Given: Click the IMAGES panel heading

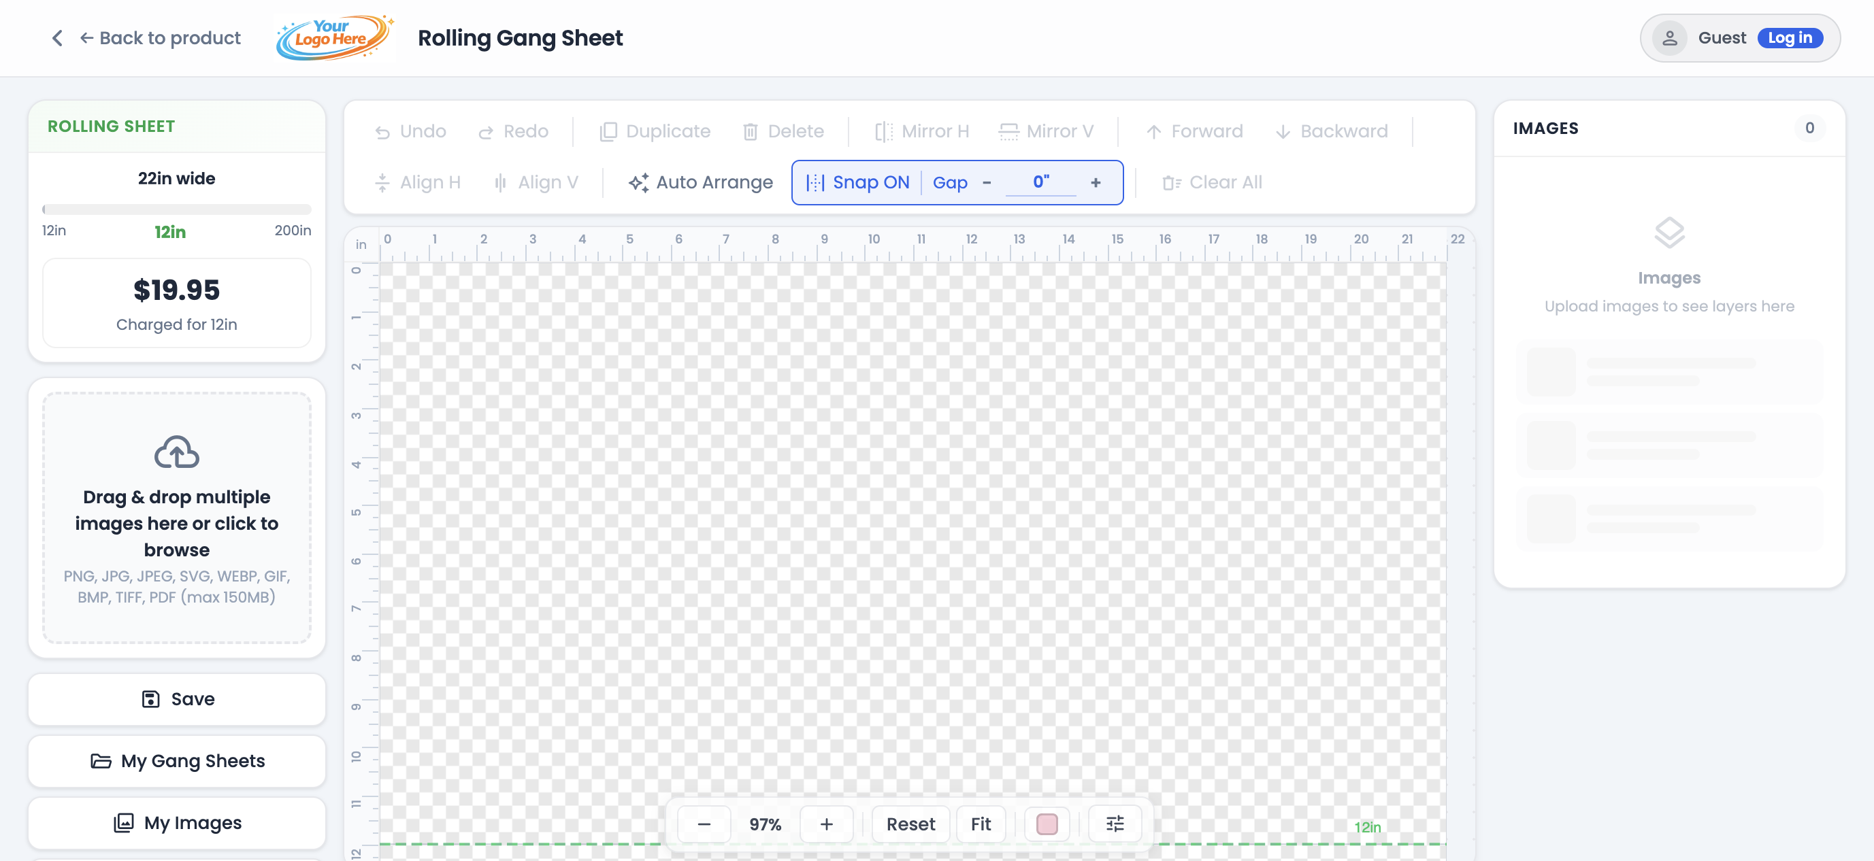Looking at the screenshot, I should pyautogui.click(x=1546, y=129).
